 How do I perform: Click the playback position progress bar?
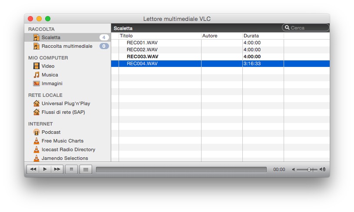tap(181, 169)
